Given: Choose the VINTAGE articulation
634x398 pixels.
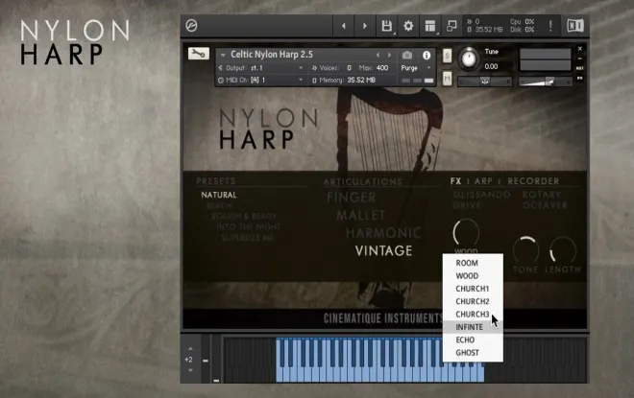Looking at the screenshot, I should click(x=383, y=250).
